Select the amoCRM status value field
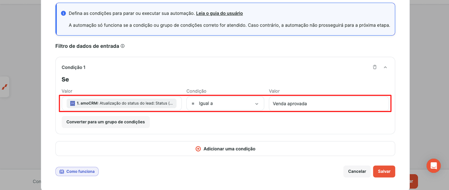 click(122, 104)
